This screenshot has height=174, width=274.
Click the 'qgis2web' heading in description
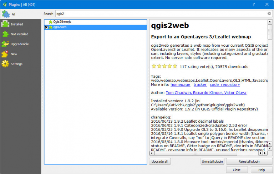pos(170,26)
